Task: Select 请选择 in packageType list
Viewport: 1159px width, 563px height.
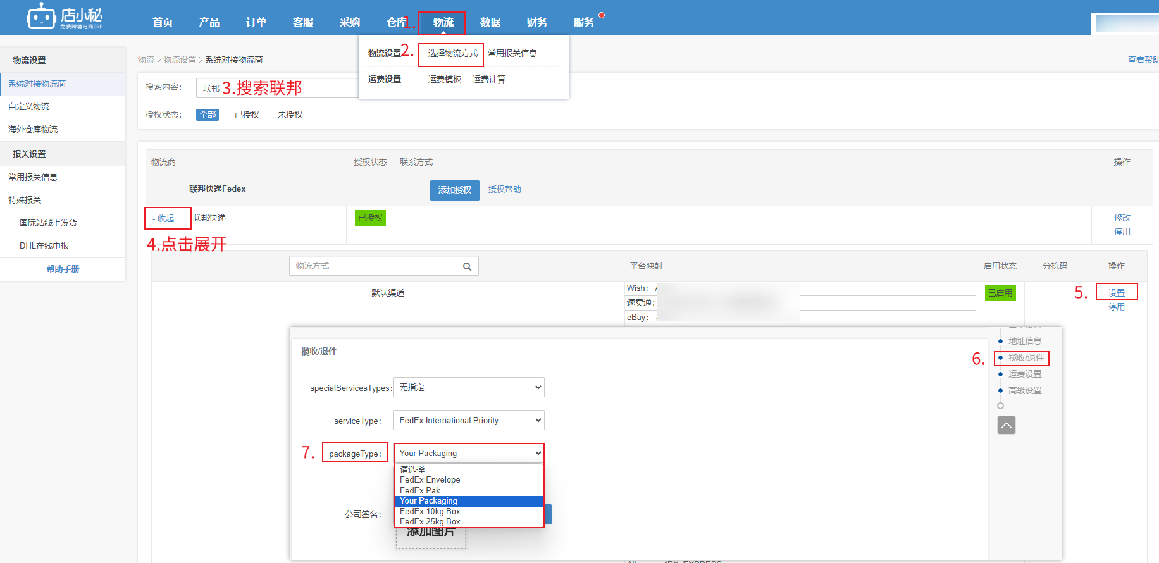Action: pyautogui.click(x=469, y=469)
